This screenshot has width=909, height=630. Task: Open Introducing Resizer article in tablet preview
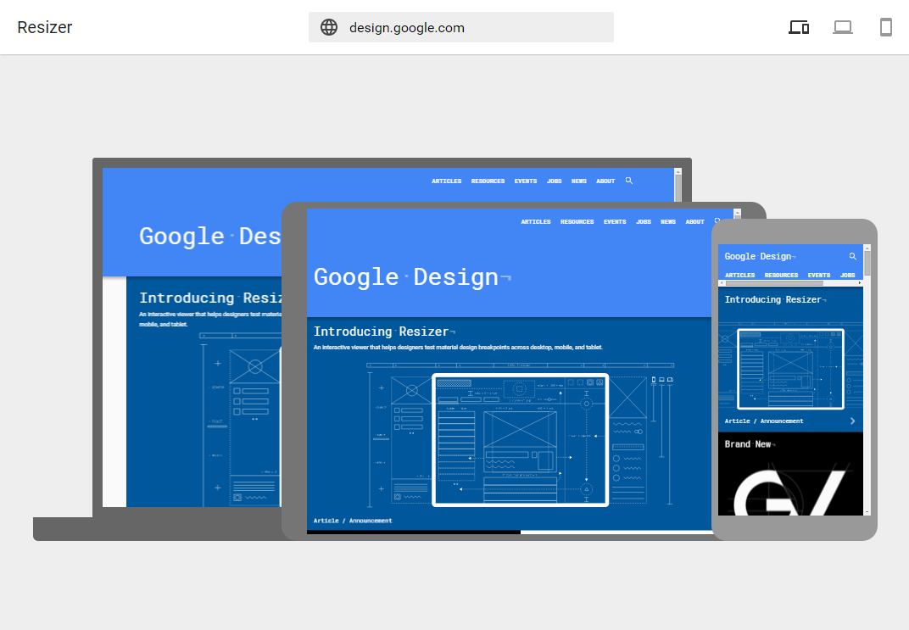coord(384,332)
